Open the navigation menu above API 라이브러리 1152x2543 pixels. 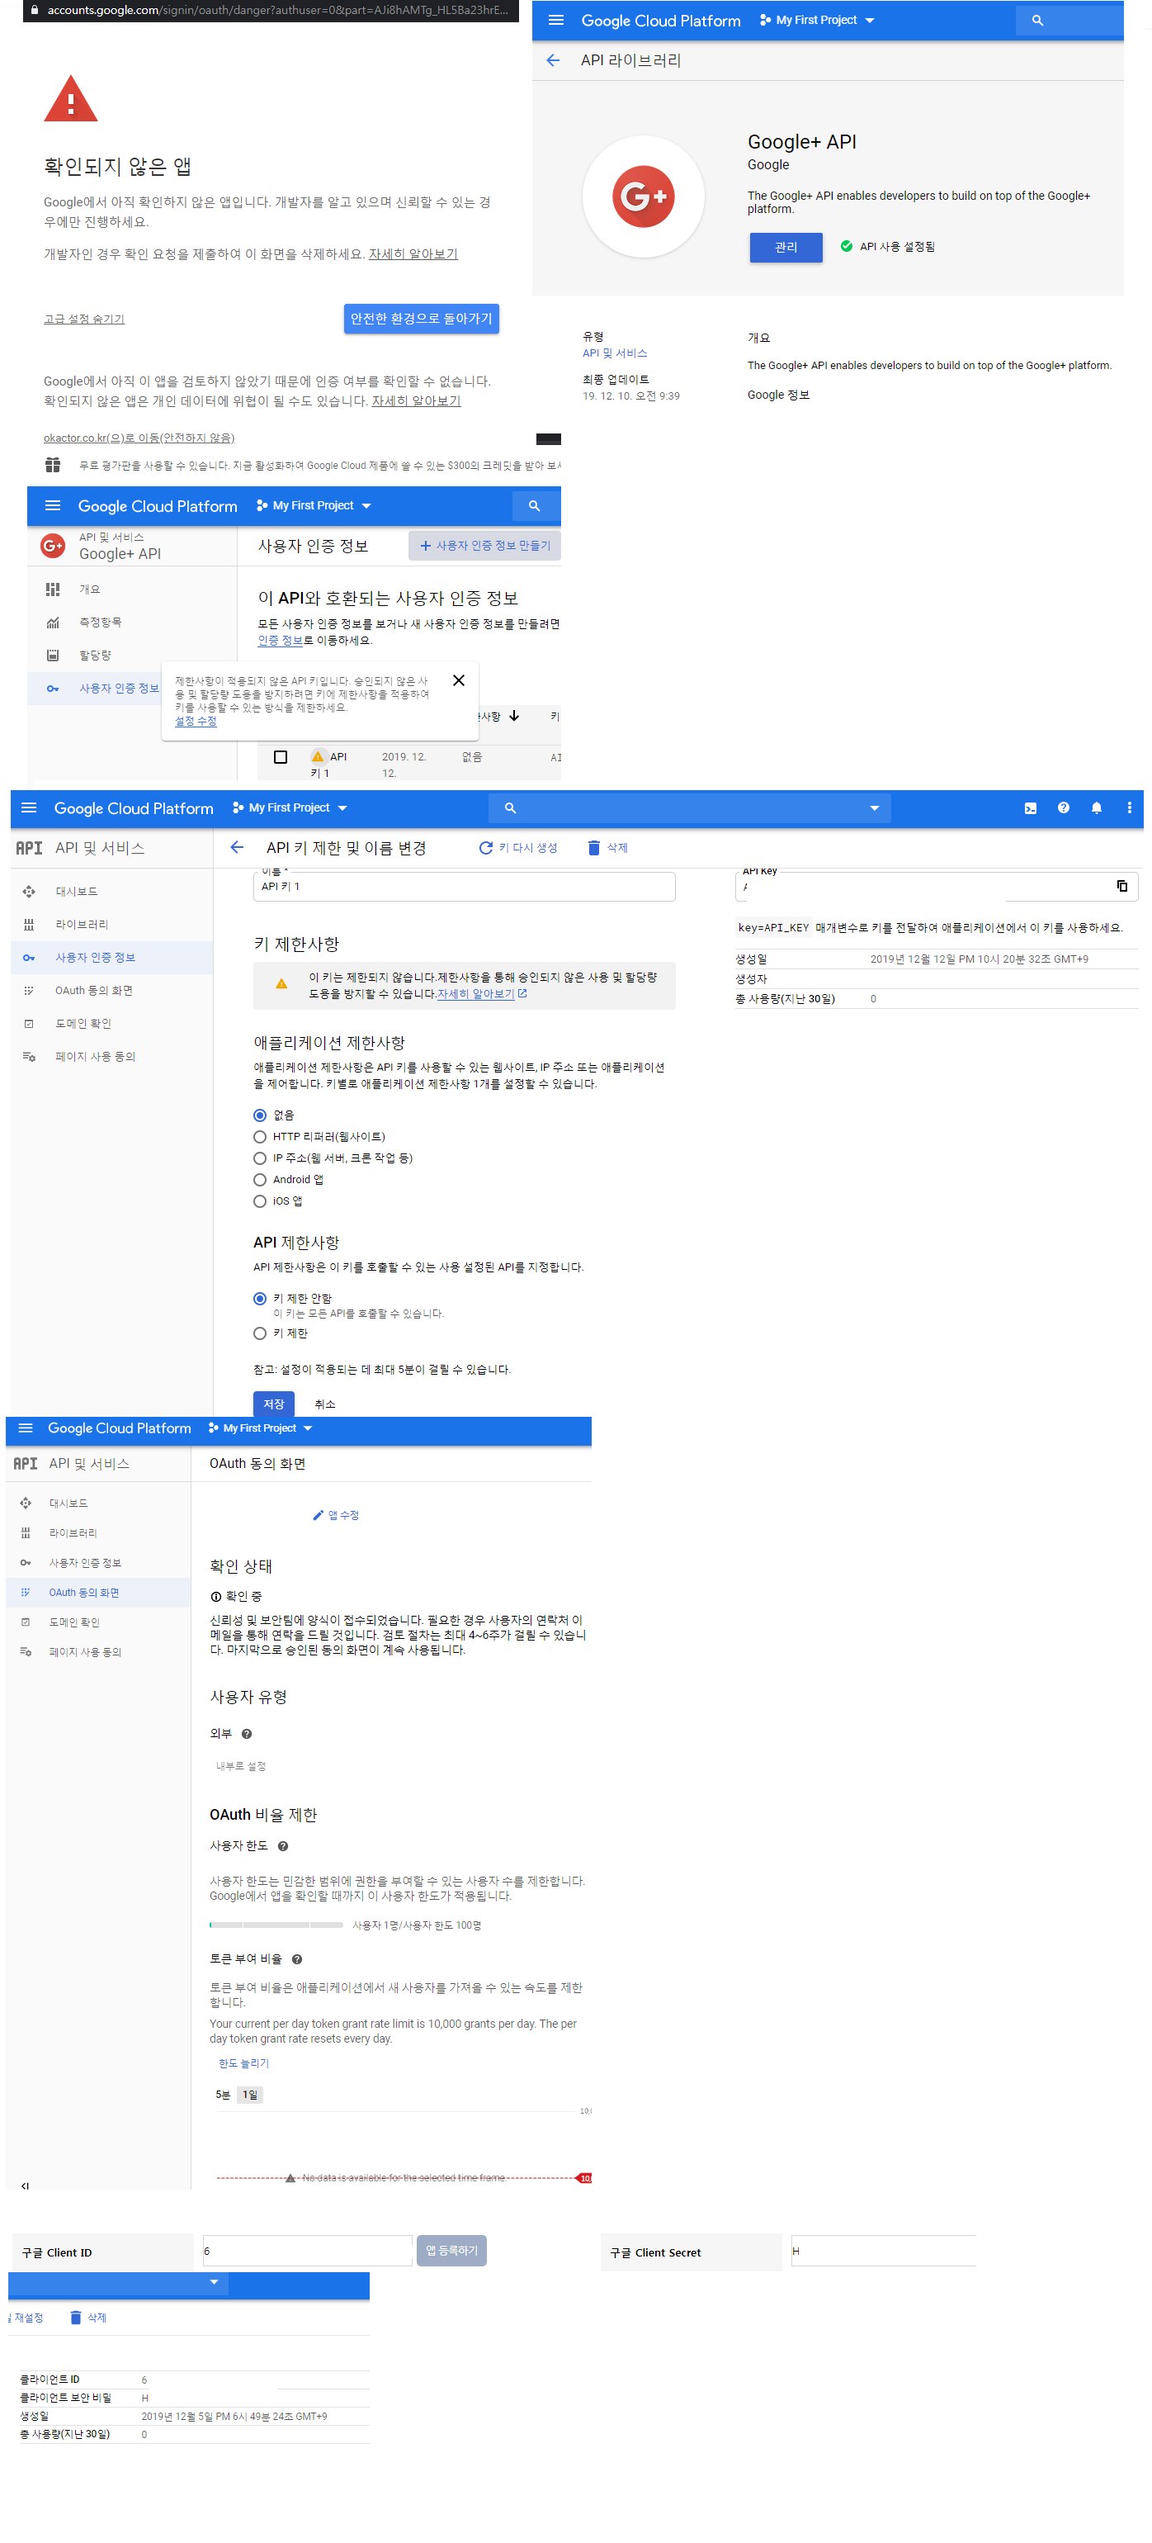pos(555,20)
